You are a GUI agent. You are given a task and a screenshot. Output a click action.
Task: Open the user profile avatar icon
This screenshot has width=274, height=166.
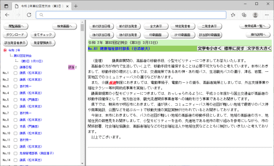[x=255, y=15]
